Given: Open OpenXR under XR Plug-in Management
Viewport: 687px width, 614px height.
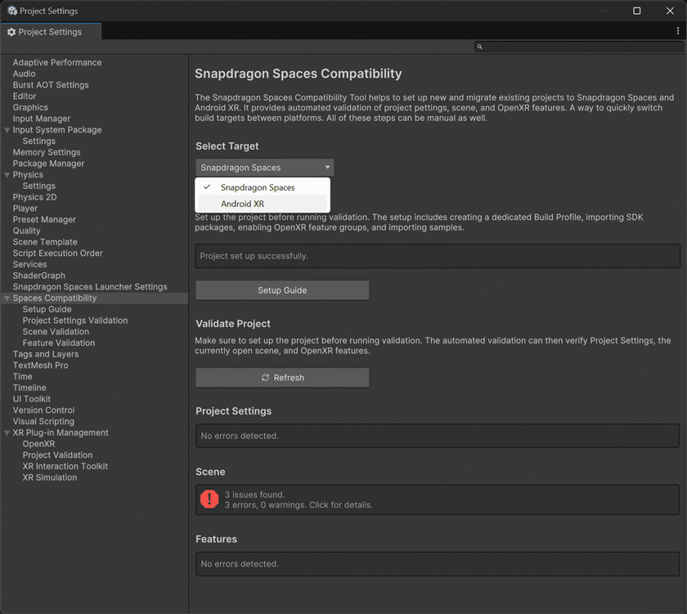Looking at the screenshot, I should click(38, 444).
